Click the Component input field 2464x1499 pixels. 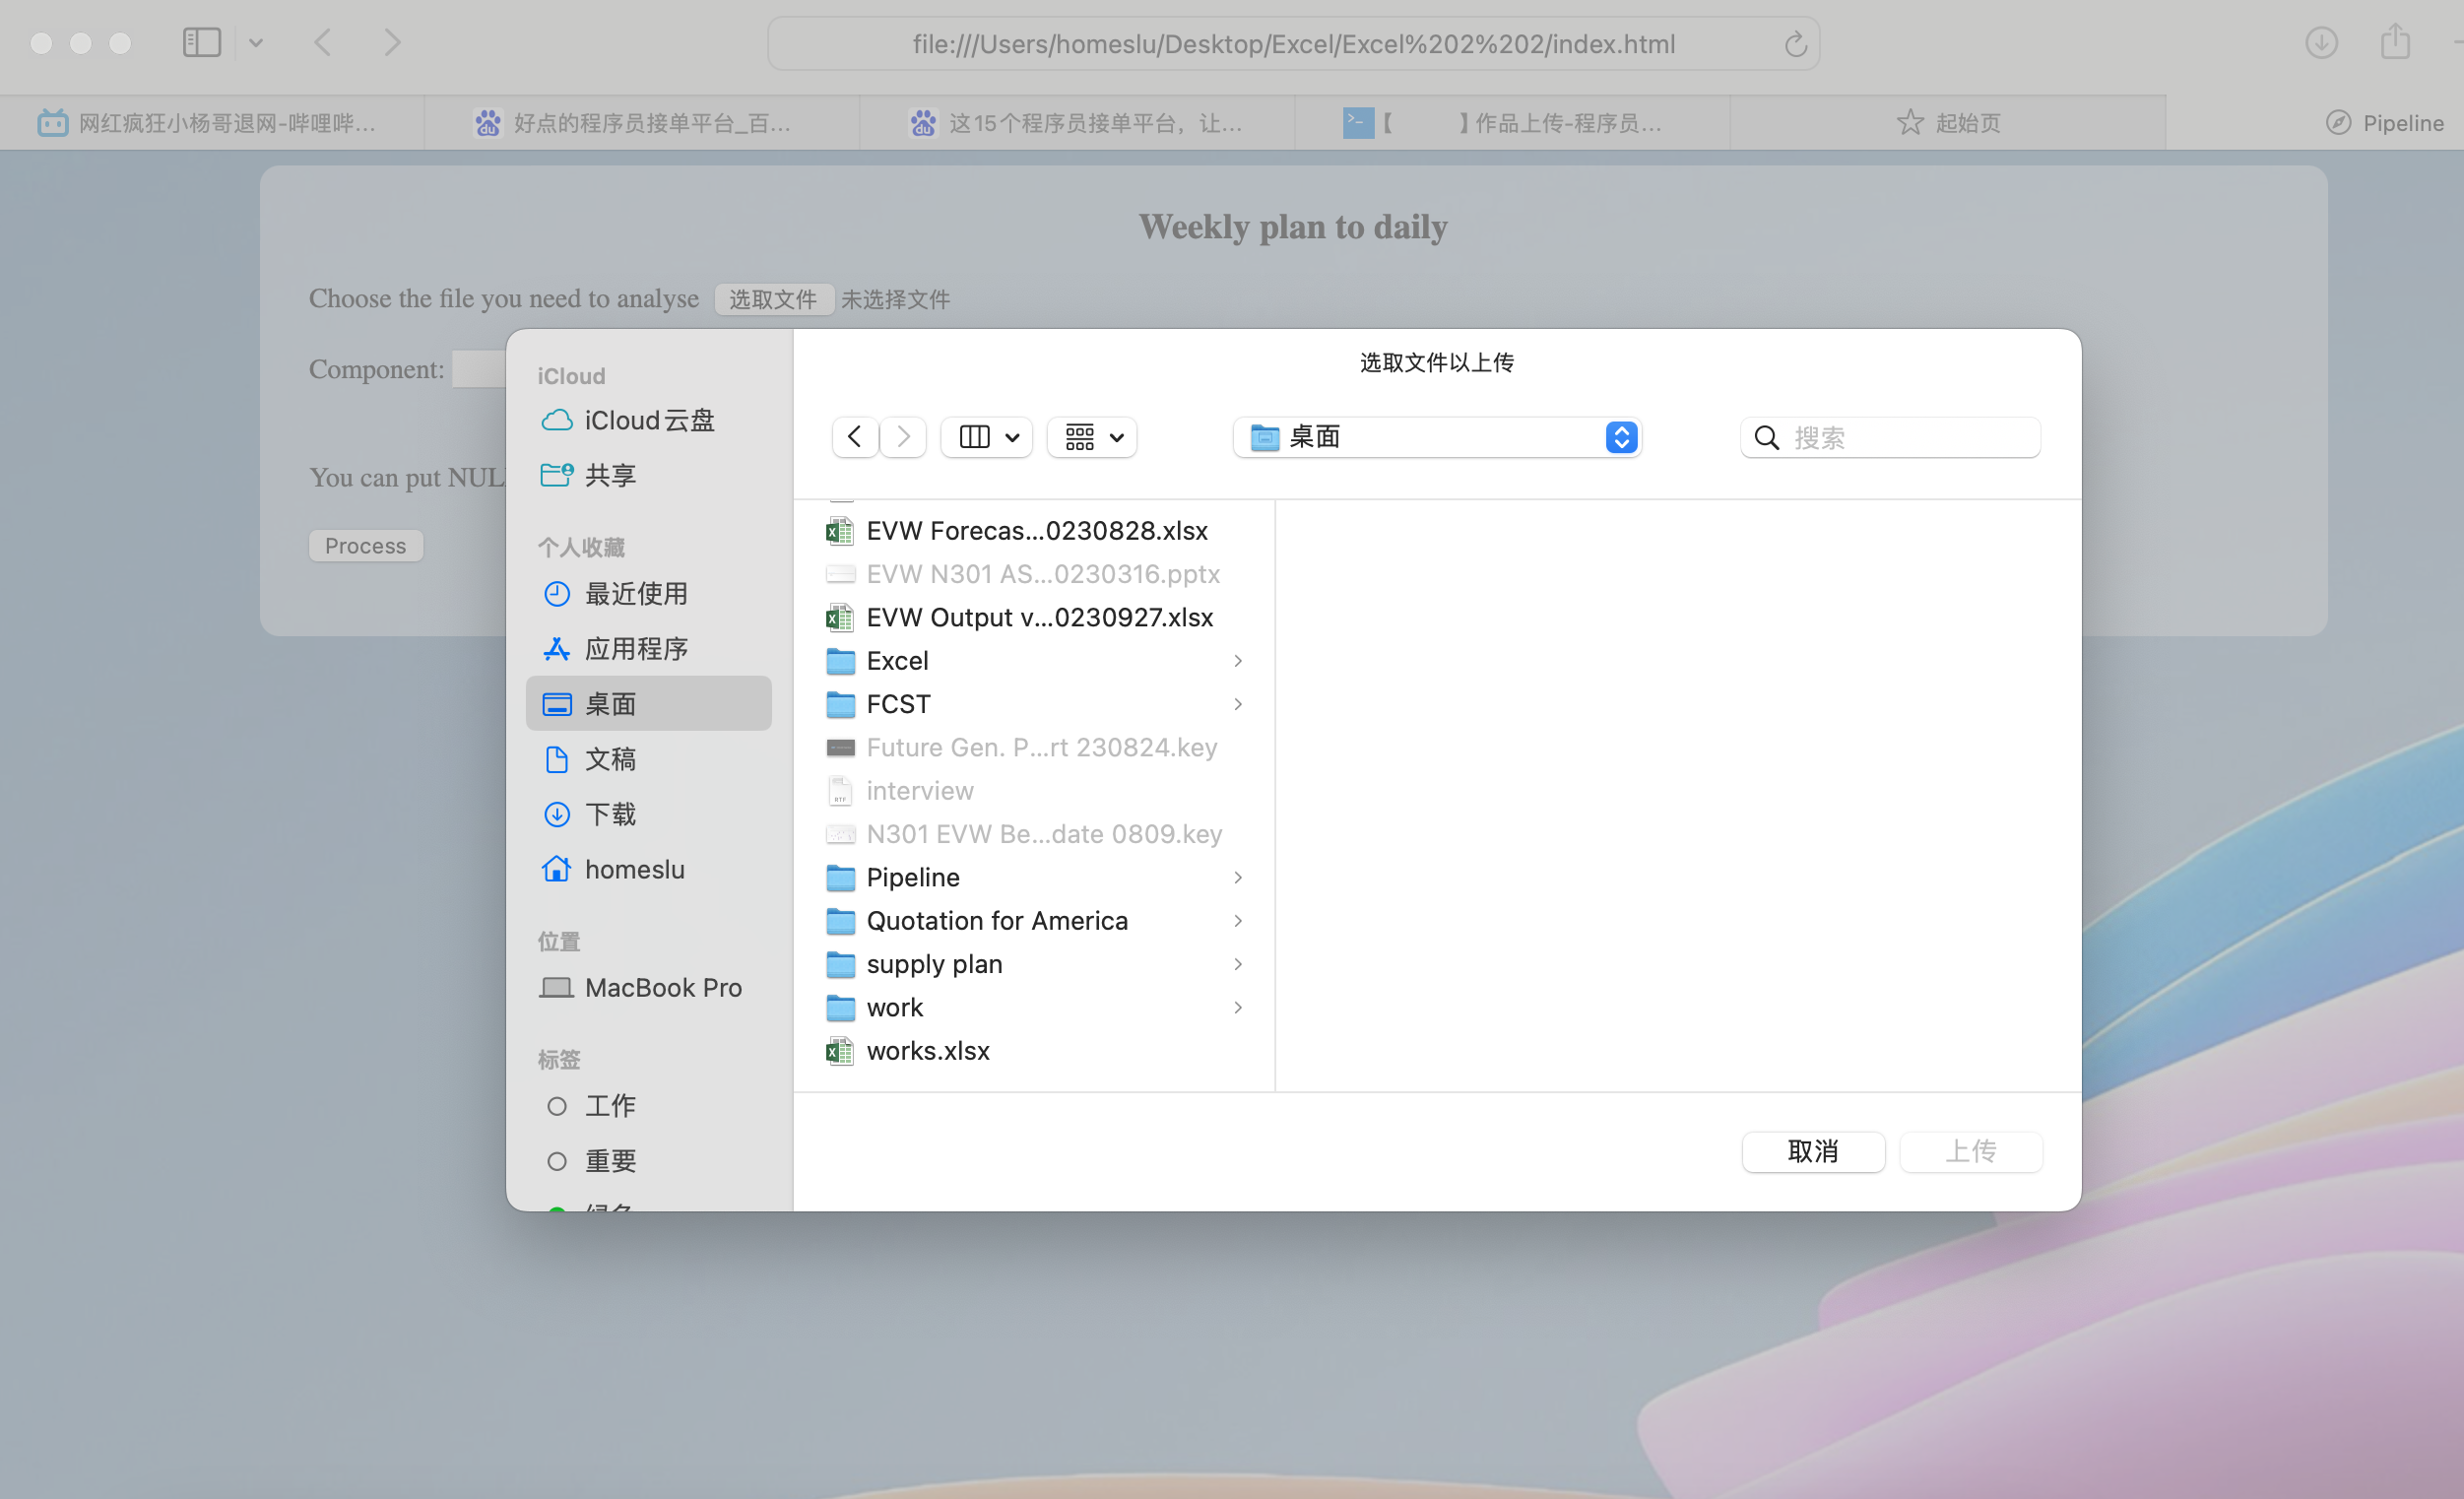[479, 369]
